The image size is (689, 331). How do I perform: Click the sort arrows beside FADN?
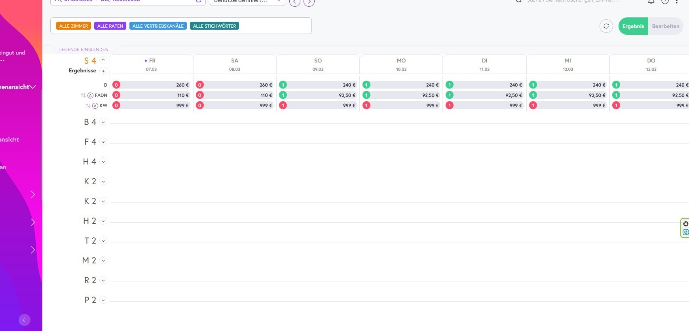[x=83, y=95]
